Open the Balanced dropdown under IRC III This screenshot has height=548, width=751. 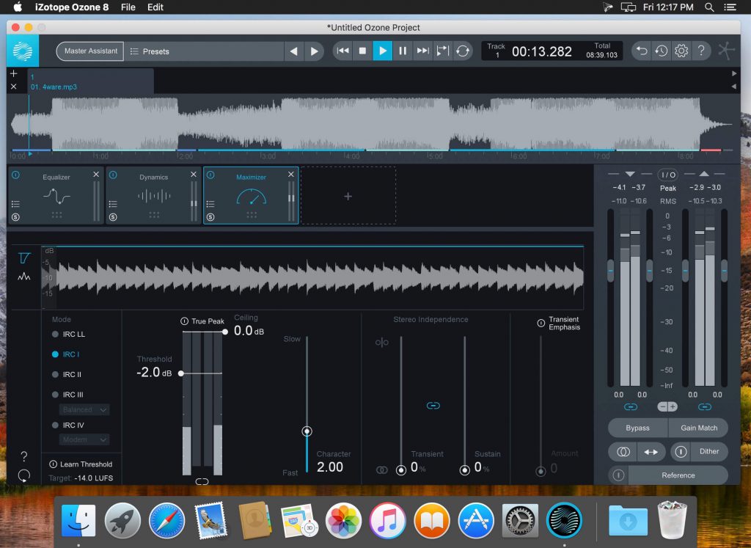[x=83, y=409]
